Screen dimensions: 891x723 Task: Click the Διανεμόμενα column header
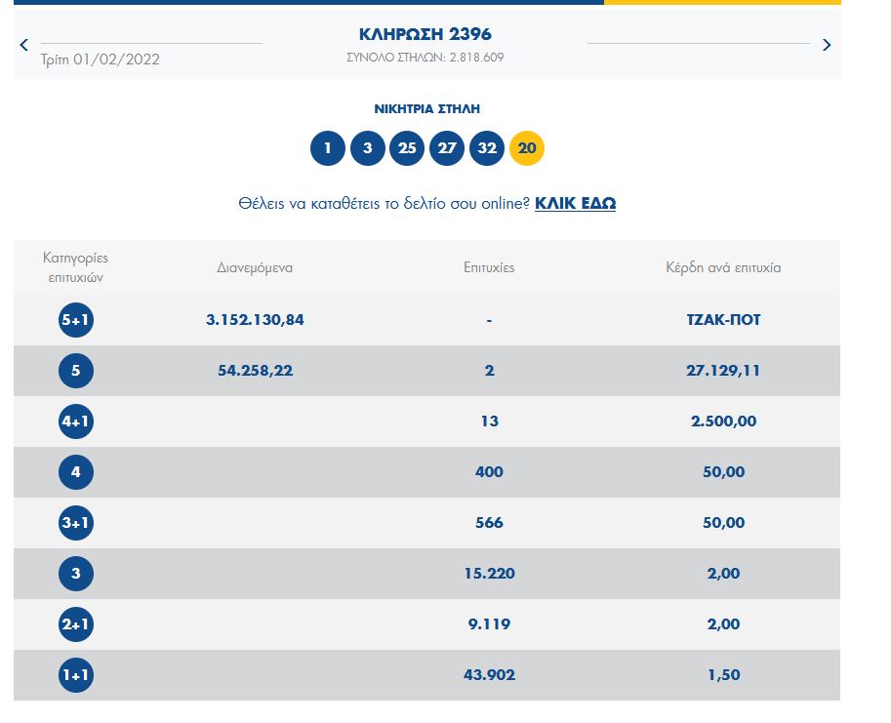[x=255, y=267]
